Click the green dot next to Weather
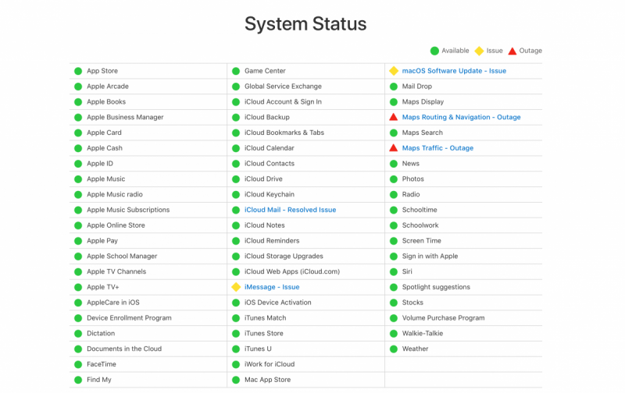Viewport: 625px width, 393px height. click(394, 349)
